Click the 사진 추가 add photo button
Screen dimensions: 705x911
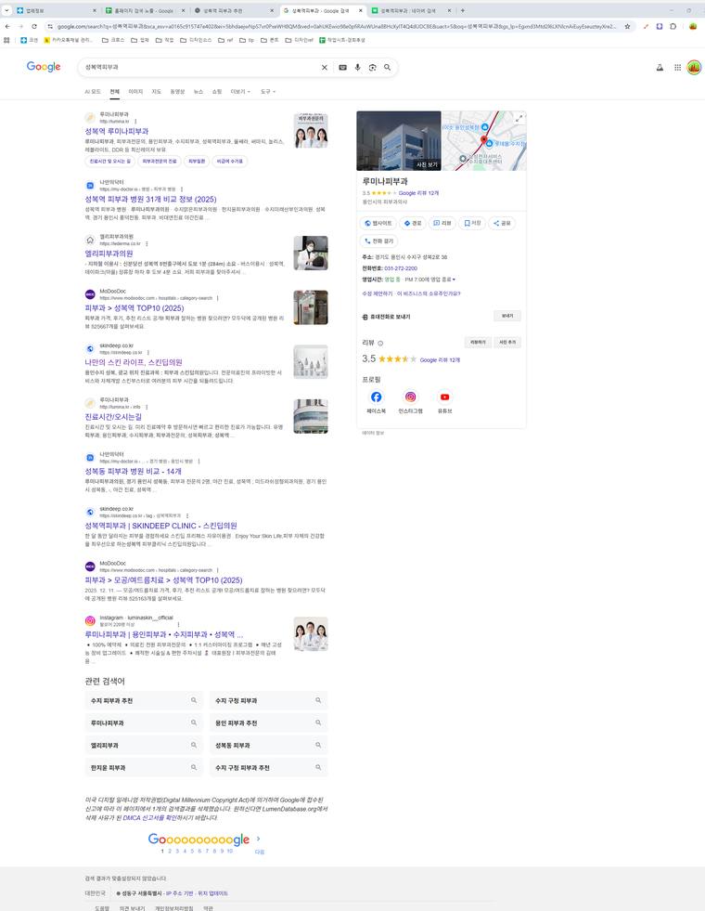pyautogui.click(x=507, y=343)
